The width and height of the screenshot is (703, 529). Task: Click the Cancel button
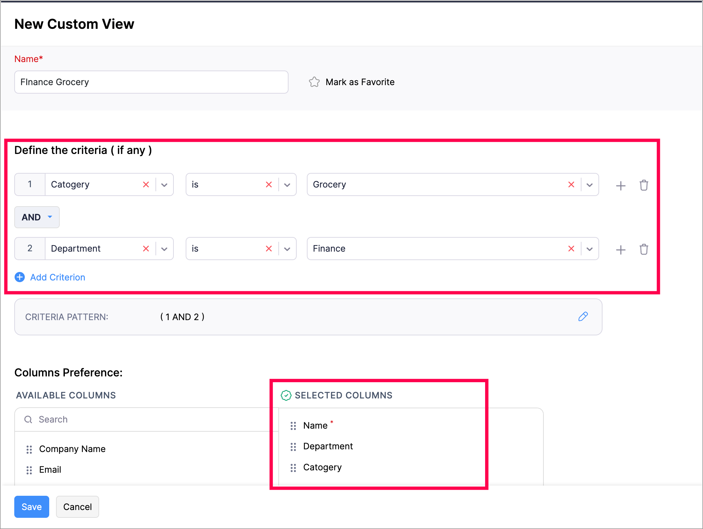coord(77,507)
